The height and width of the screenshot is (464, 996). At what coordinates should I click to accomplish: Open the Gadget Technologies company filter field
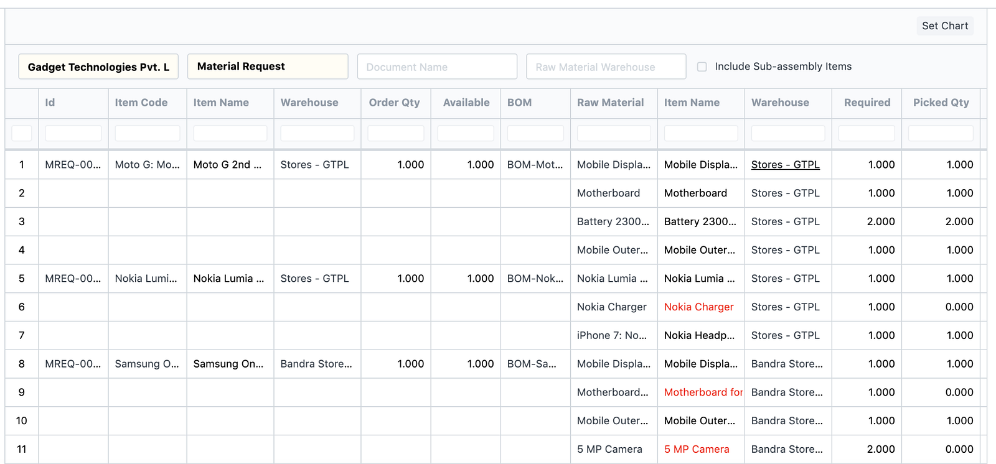coord(98,67)
